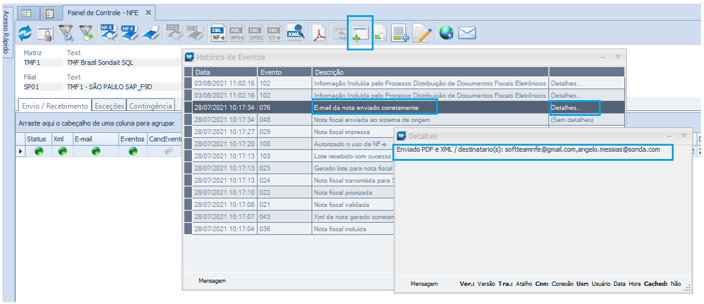Viewport: 704px width, 304px height.
Task: Click the XML magnifier search icon
Action: point(295,33)
